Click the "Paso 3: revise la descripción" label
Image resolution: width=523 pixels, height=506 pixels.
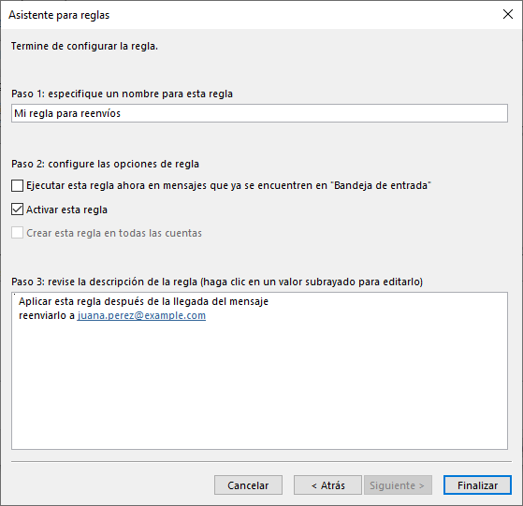(217, 282)
